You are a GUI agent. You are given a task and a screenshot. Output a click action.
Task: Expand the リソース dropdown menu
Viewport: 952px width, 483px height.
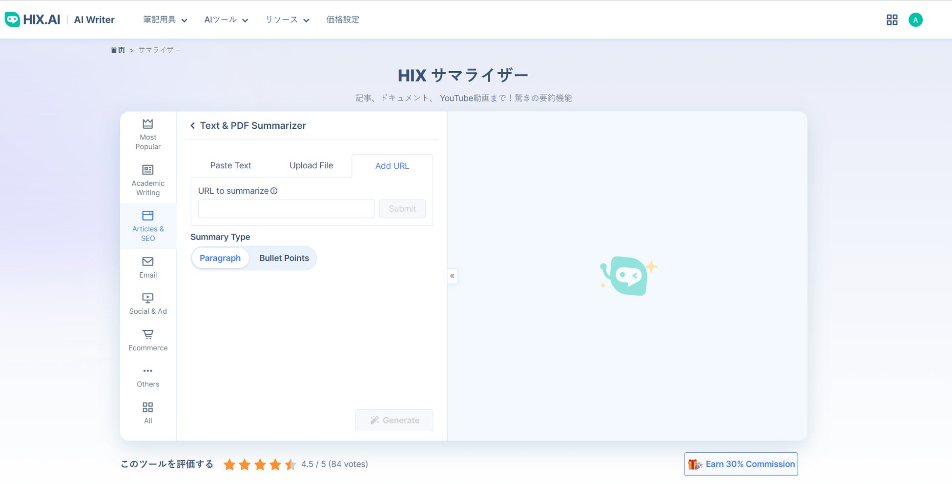[x=287, y=20]
